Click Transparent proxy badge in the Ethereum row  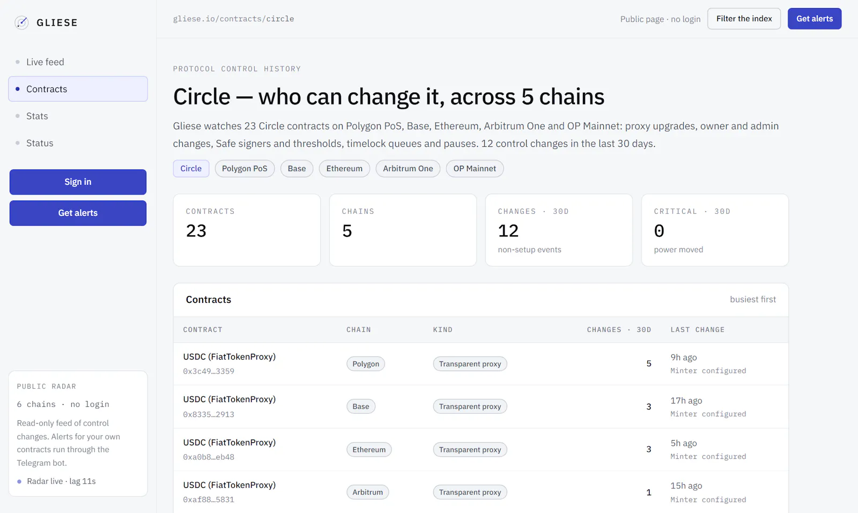click(x=470, y=450)
